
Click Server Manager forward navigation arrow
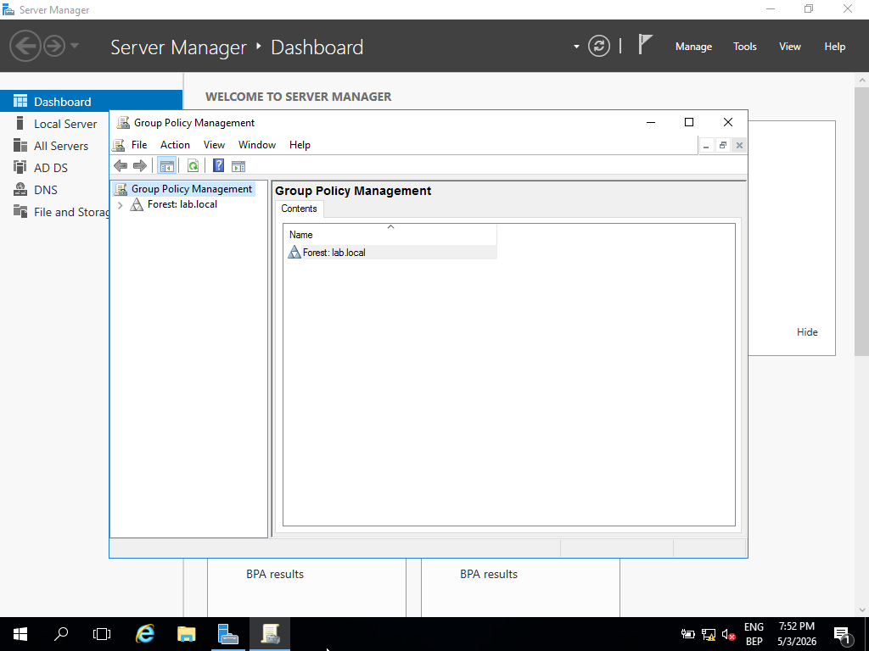click(x=54, y=46)
